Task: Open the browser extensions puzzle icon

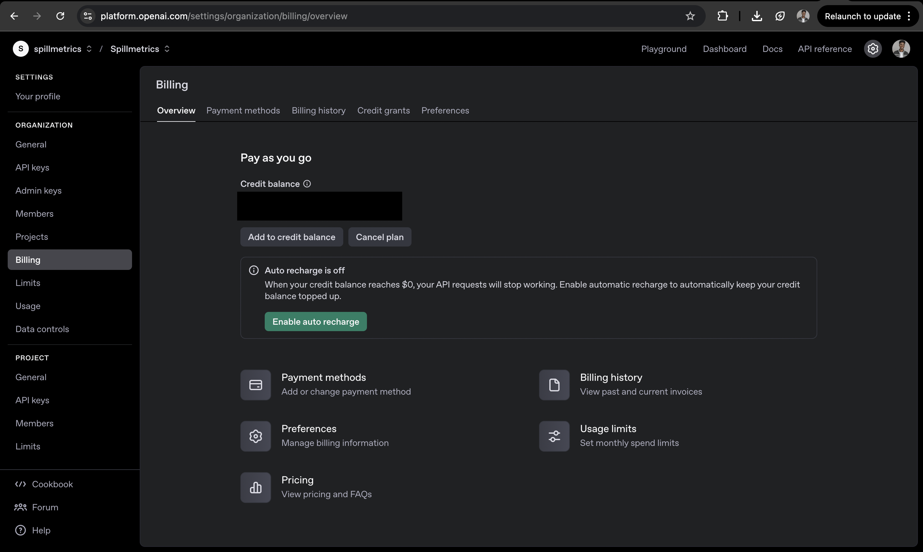Action: tap(723, 16)
